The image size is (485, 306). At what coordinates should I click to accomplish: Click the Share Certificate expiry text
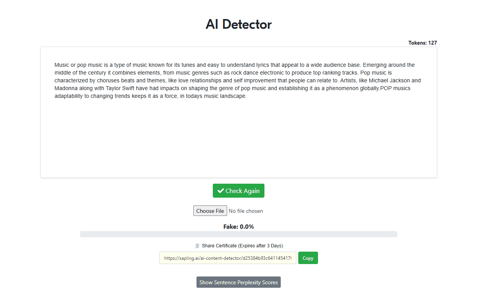click(242, 246)
